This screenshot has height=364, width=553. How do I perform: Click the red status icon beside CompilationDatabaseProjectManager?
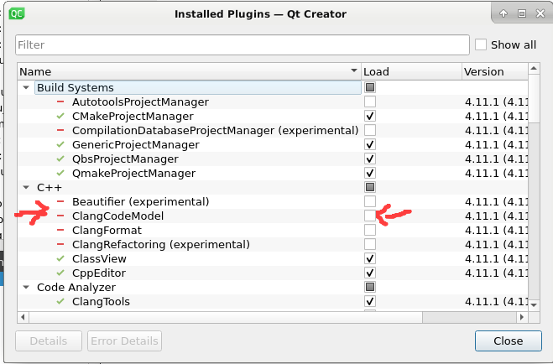tap(60, 130)
